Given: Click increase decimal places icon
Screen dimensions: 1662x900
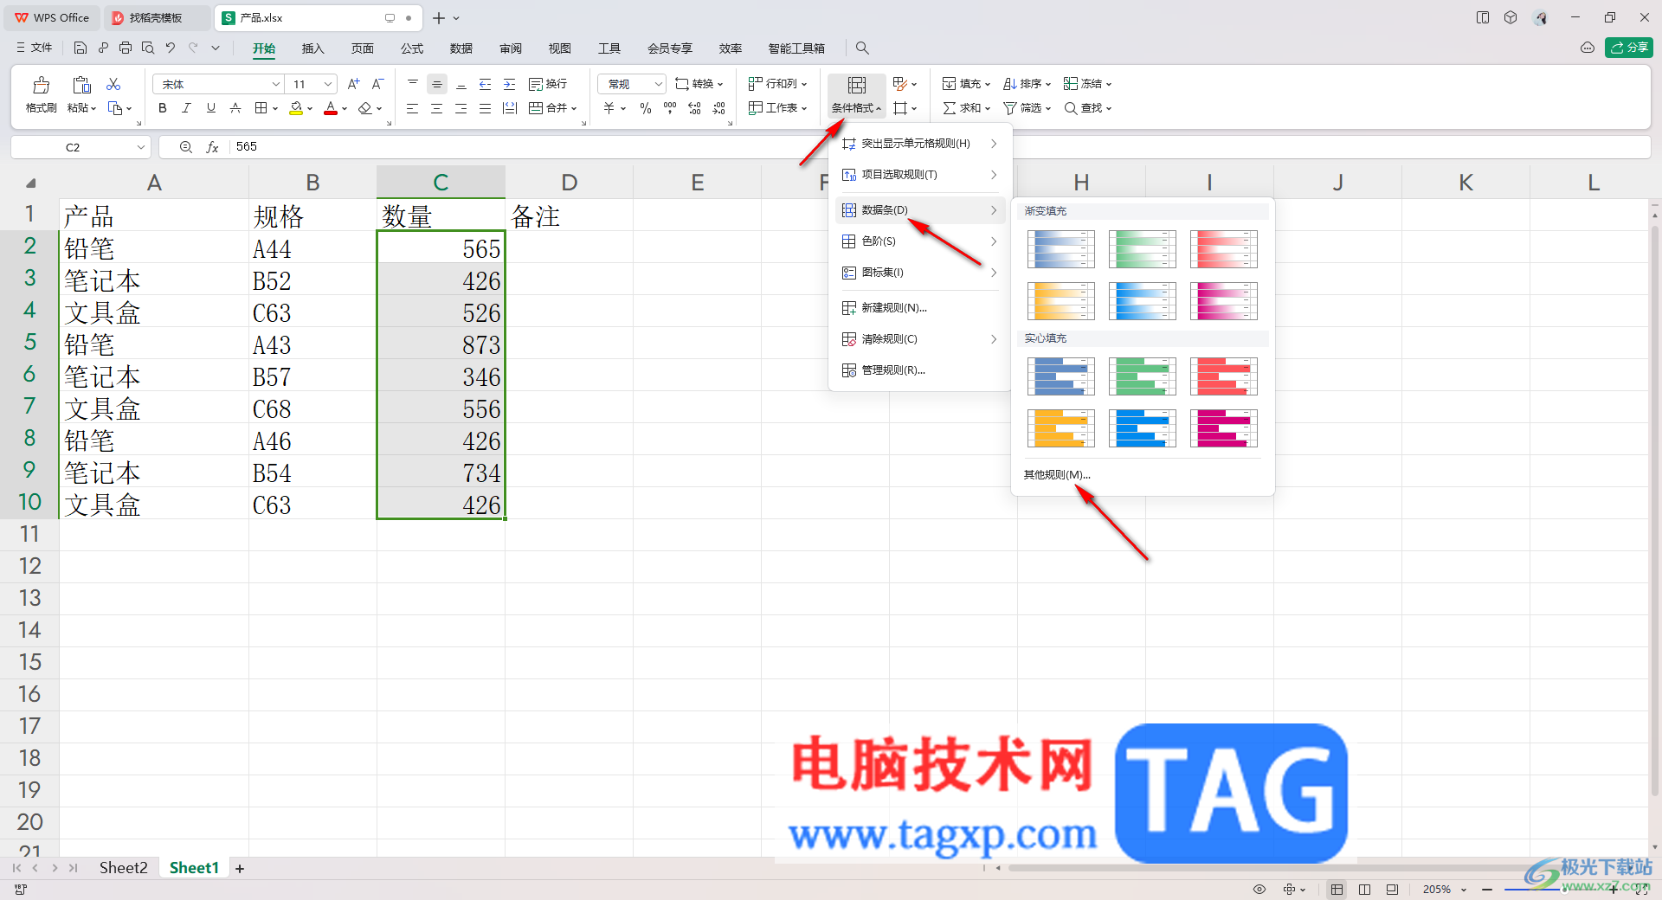Looking at the screenshot, I should [694, 108].
